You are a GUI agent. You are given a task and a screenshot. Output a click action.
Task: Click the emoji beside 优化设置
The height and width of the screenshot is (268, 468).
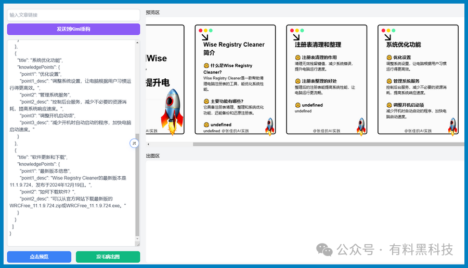click(389, 58)
